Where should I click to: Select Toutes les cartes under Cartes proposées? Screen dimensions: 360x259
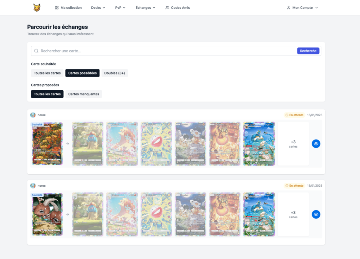point(47,94)
